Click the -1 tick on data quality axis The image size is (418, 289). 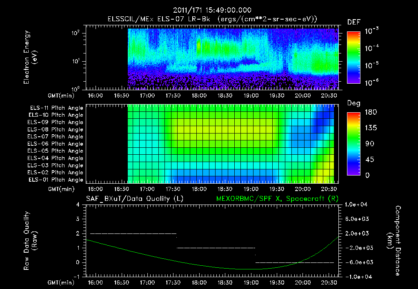pyautogui.click(x=76, y=277)
